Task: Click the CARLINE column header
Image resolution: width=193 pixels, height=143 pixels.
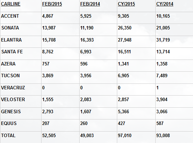Action: pos(11,4)
